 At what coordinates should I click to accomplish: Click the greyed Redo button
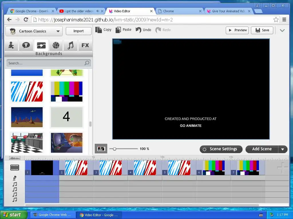(163, 30)
